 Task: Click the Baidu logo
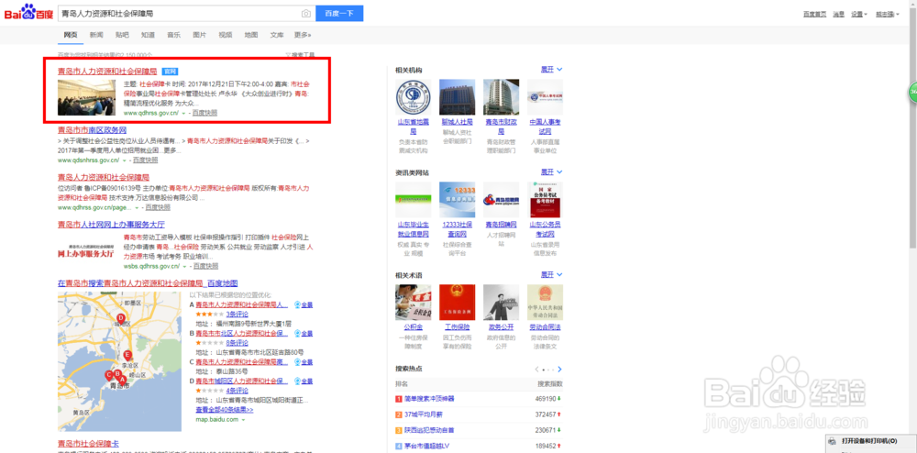pyautogui.click(x=28, y=12)
